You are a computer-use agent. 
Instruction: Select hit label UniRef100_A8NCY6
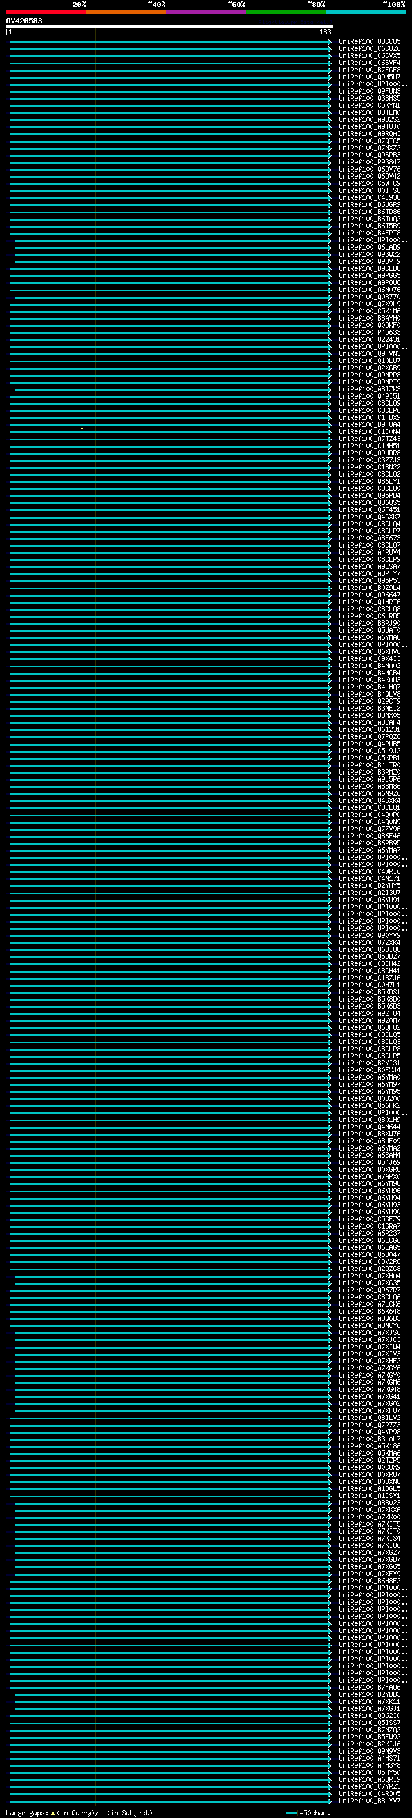click(369, 1325)
